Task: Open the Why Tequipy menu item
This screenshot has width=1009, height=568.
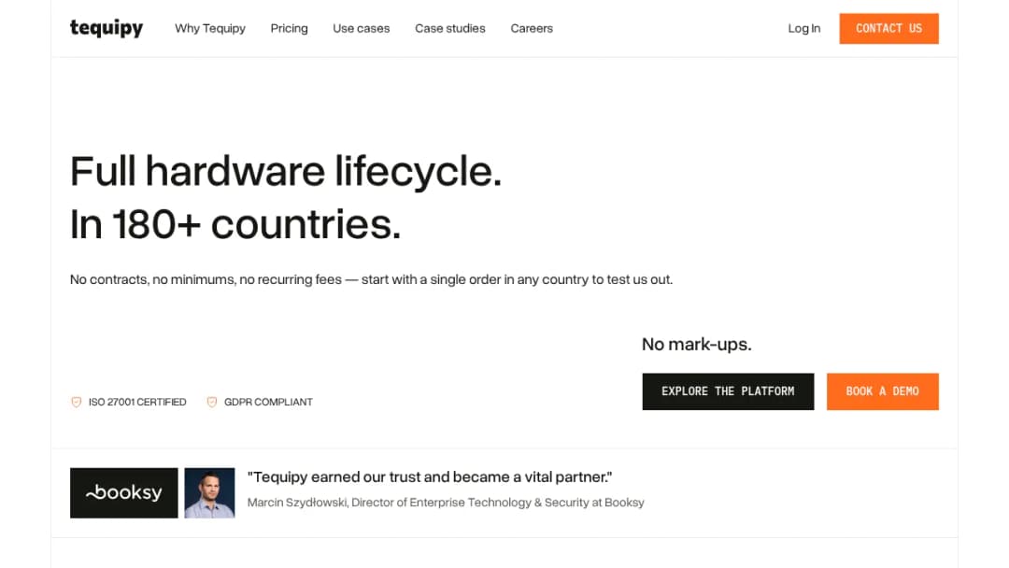Action: 210,28
